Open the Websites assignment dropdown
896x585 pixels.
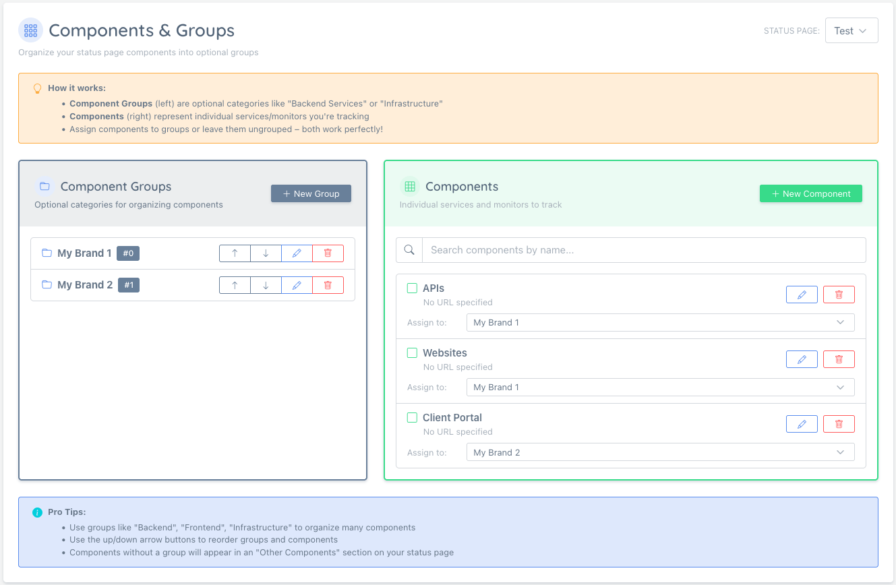659,387
